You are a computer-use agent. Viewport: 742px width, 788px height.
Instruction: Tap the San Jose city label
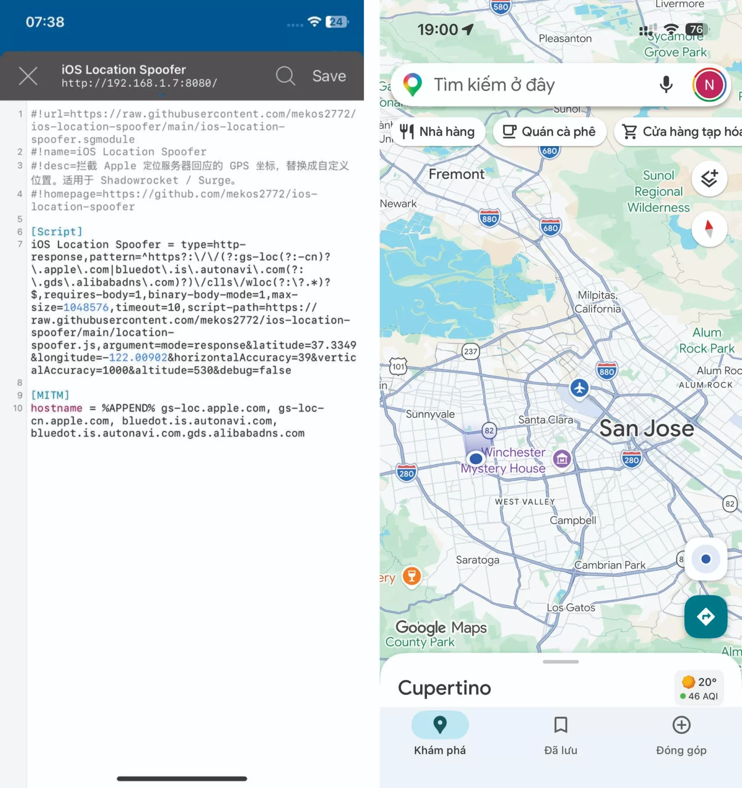click(647, 428)
